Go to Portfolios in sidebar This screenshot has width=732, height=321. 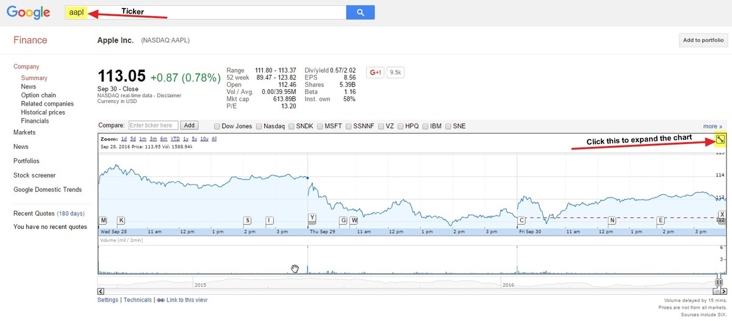(x=26, y=161)
